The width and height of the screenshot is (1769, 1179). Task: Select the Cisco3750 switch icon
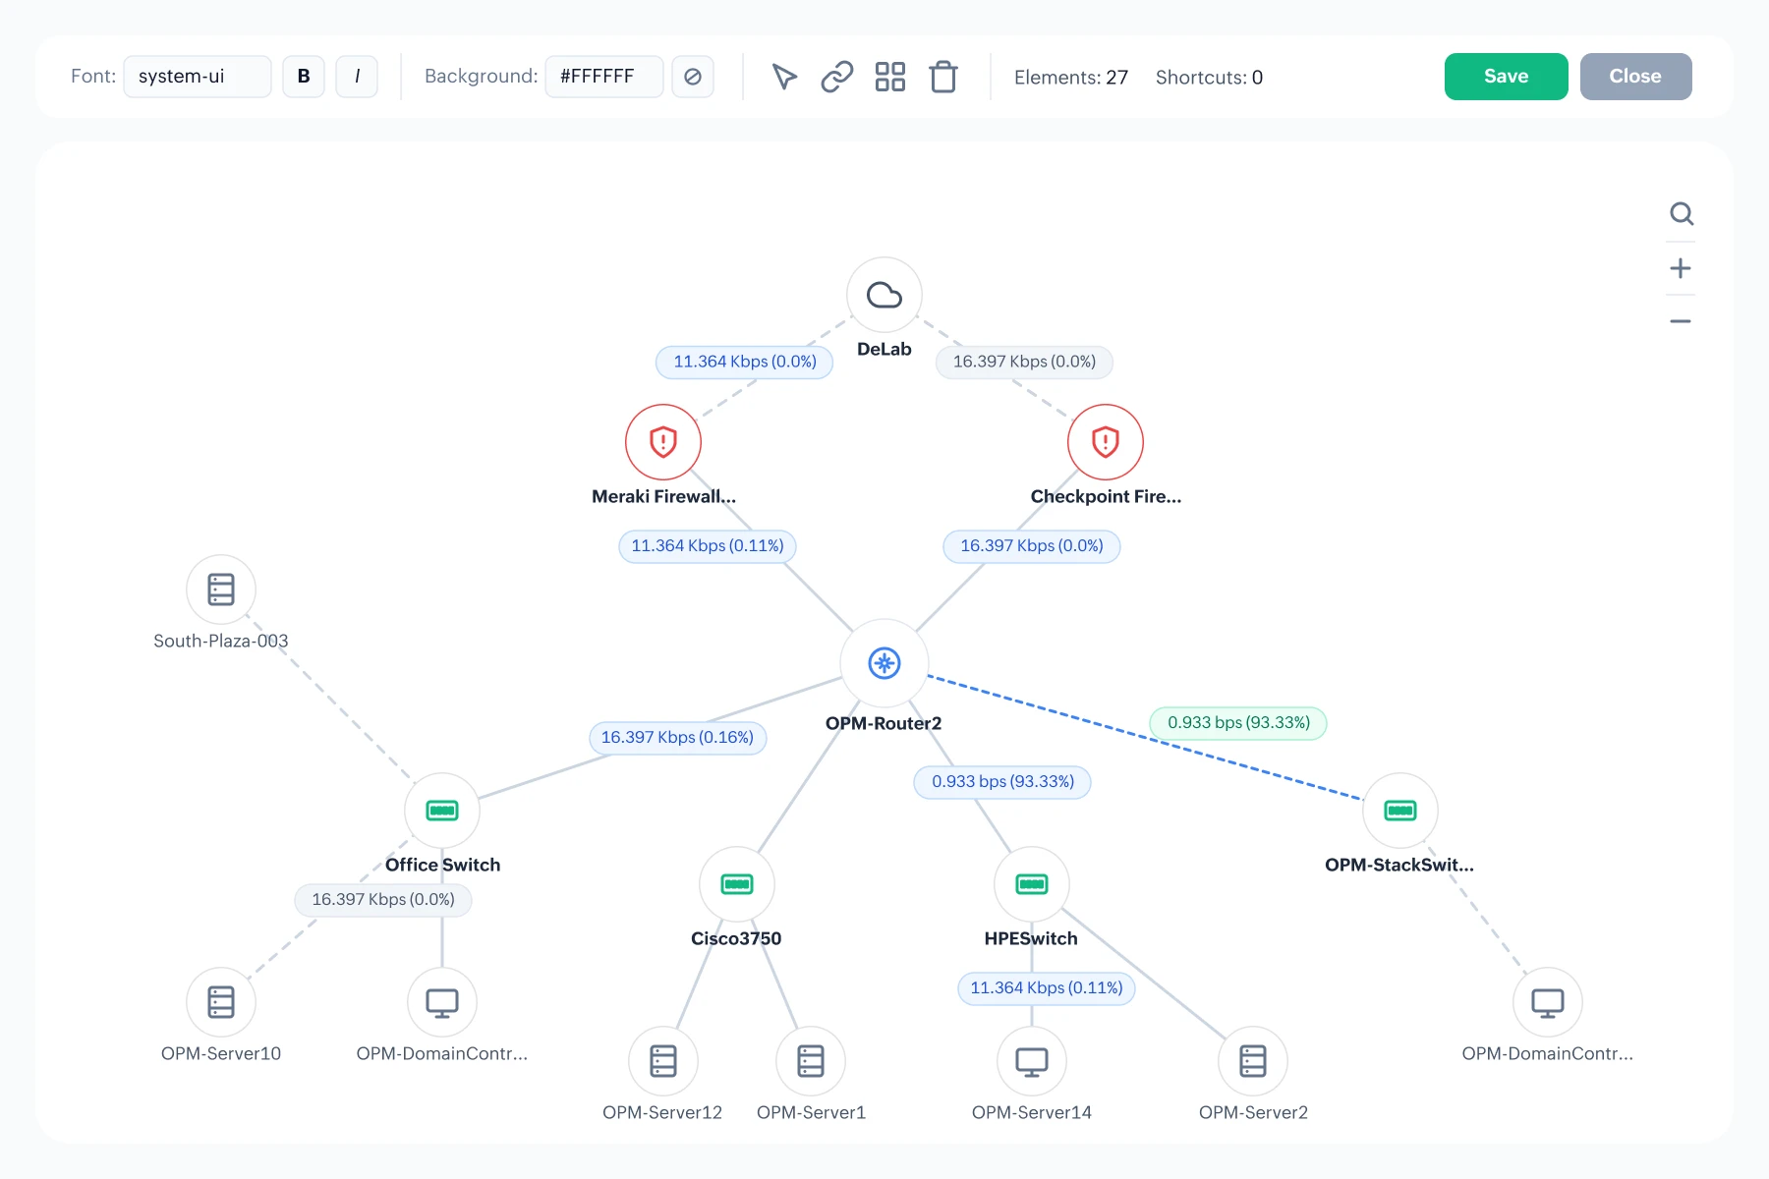click(x=737, y=884)
